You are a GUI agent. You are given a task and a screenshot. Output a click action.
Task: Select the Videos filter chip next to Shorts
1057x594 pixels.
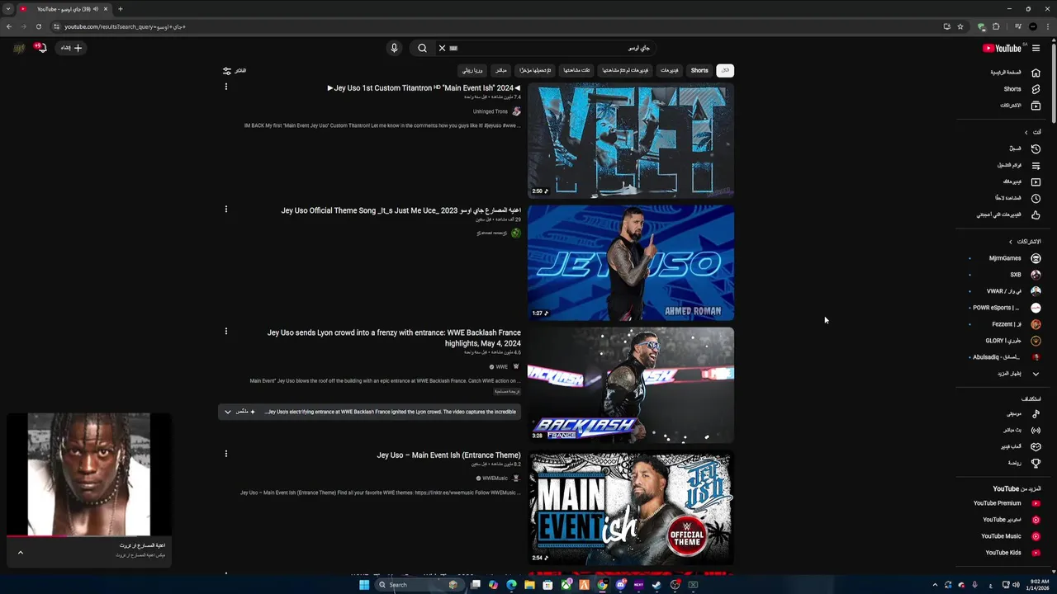click(x=670, y=70)
